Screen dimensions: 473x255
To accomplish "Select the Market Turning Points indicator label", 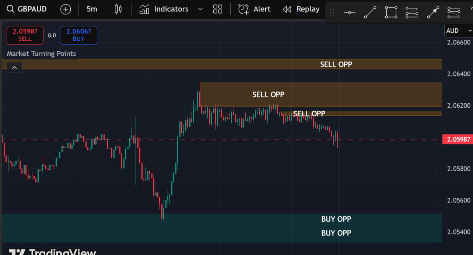I will (x=41, y=54).
